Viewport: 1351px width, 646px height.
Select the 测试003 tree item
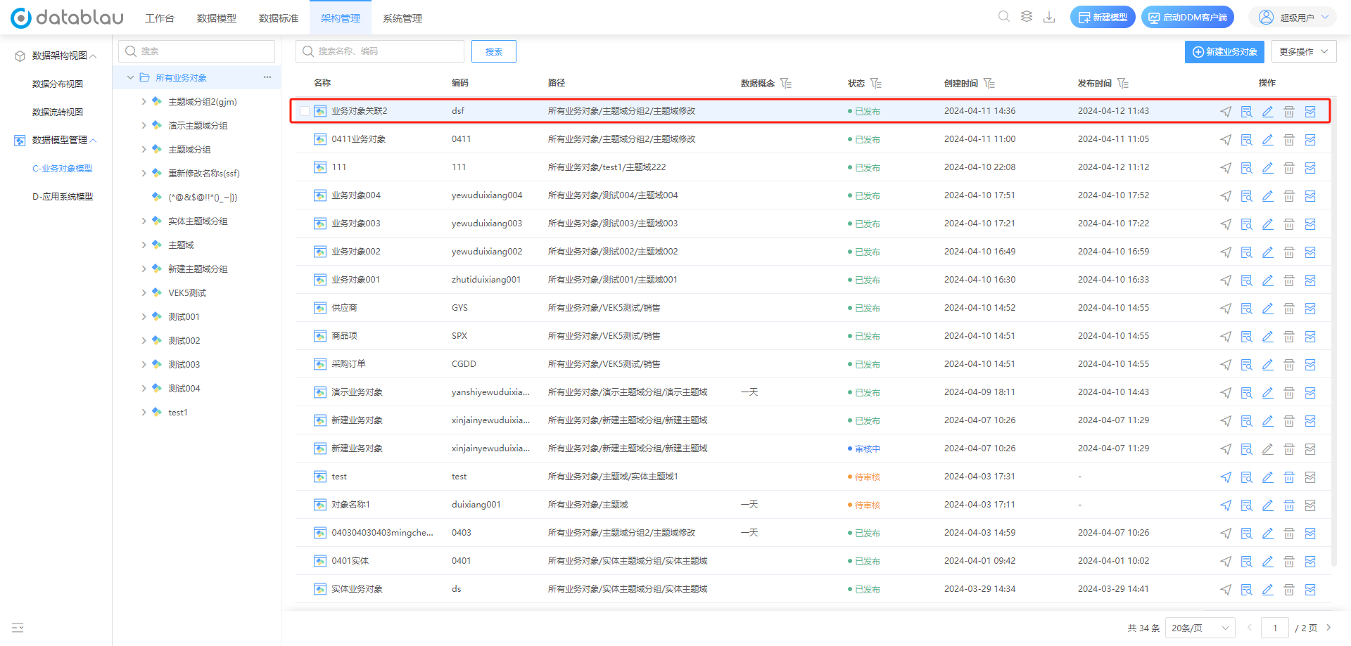click(184, 365)
